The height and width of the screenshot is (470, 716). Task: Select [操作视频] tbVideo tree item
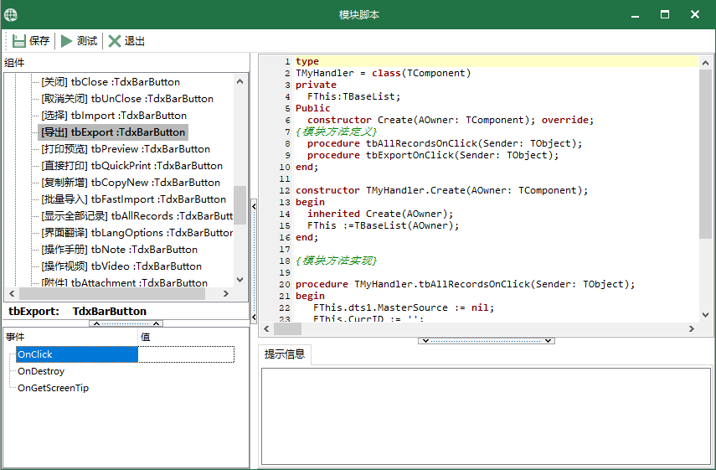click(121, 266)
